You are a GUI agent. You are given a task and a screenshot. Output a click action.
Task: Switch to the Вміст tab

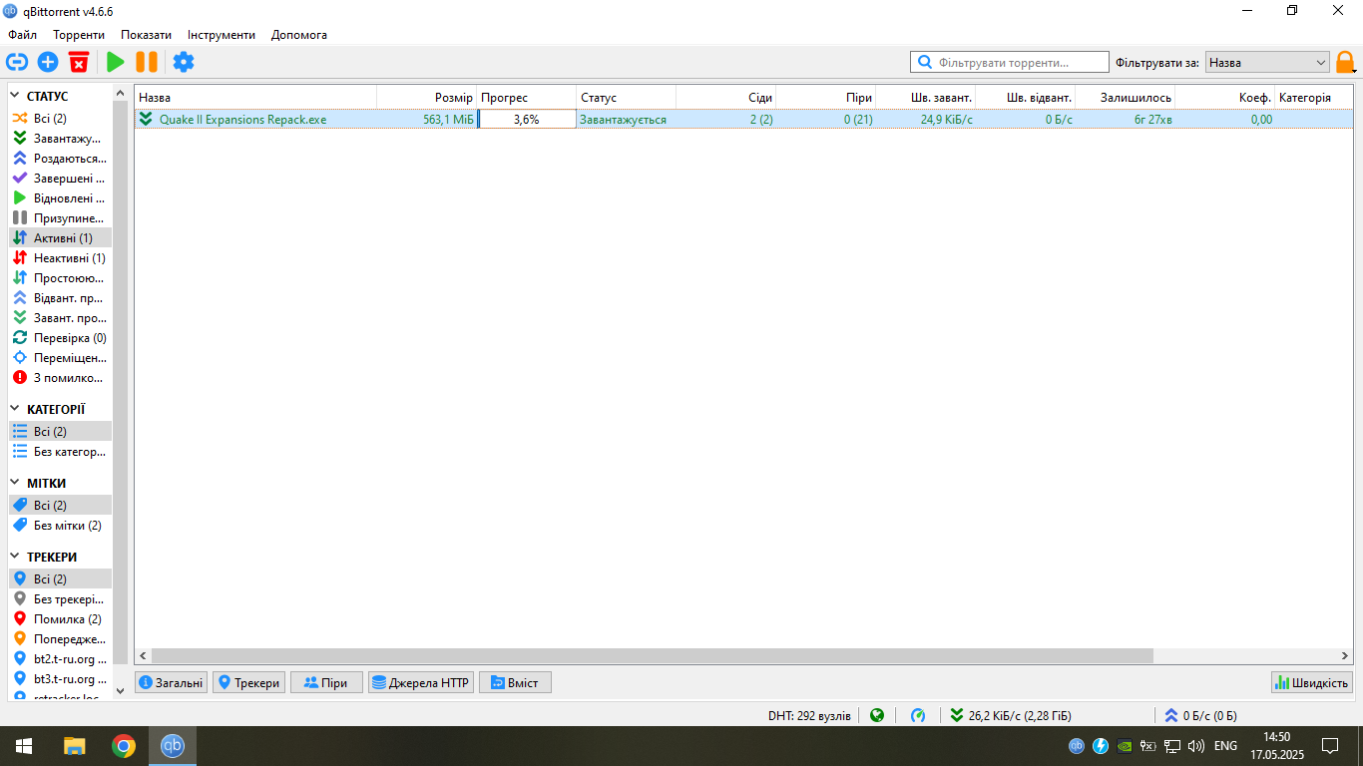pyautogui.click(x=515, y=683)
